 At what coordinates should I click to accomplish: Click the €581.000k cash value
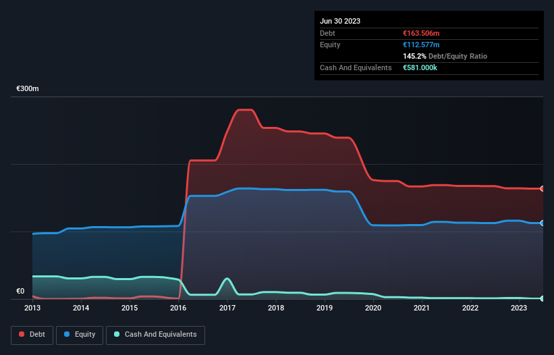(420, 67)
